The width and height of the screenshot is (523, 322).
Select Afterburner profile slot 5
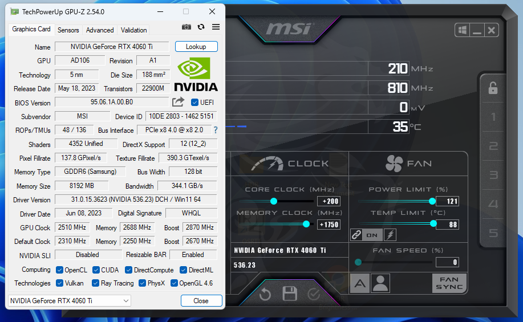(x=493, y=233)
